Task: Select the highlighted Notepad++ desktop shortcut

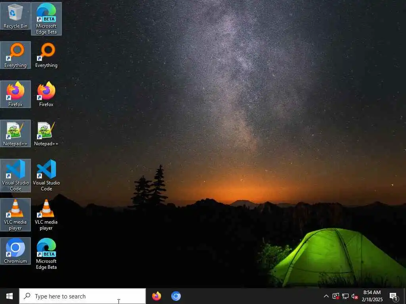Action: pyautogui.click(x=15, y=133)
